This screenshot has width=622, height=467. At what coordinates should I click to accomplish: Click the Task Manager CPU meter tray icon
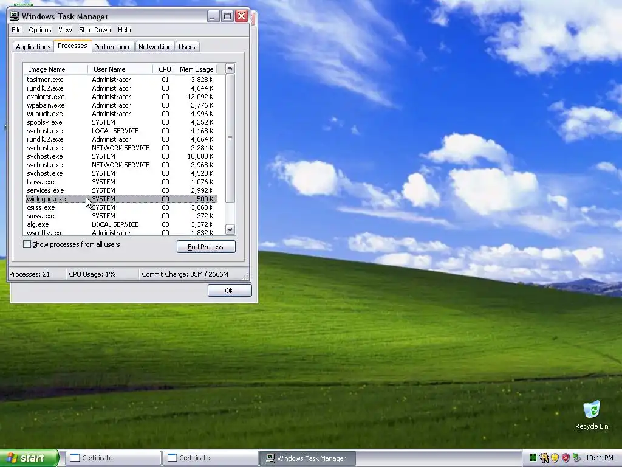tap(533, 458)
